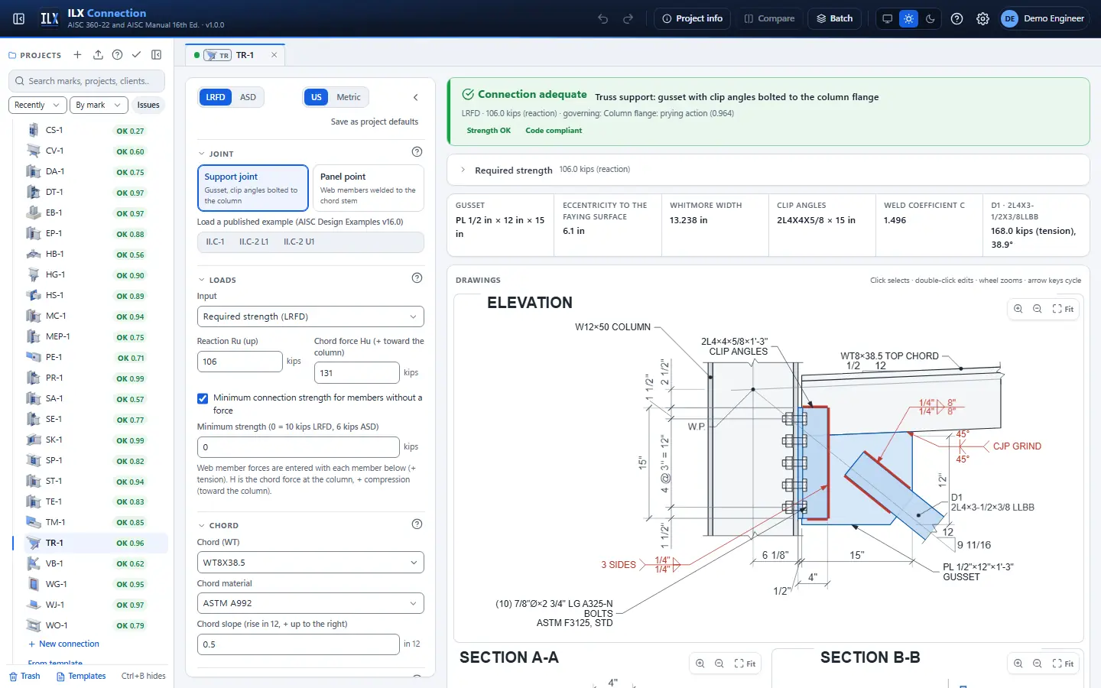Open Project info
This screenshot has height=688, width=1101.
point(693,18)
